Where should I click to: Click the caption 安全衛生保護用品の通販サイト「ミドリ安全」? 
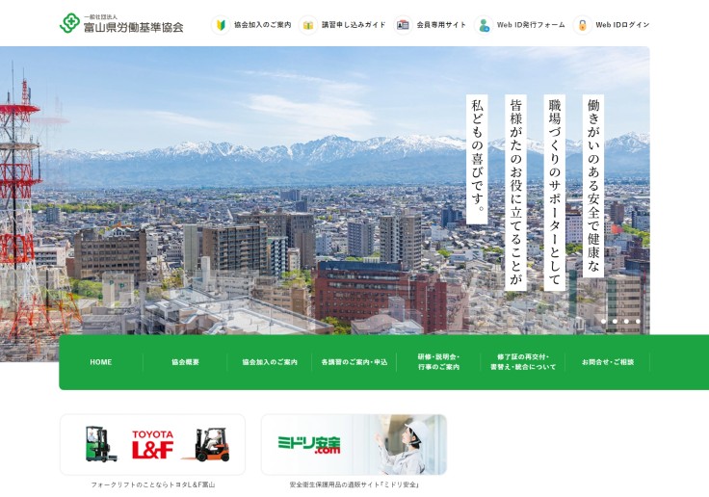coord(354,484)
